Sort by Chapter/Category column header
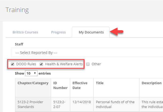This screenshot has width=163, height=112. coord(33,83)
